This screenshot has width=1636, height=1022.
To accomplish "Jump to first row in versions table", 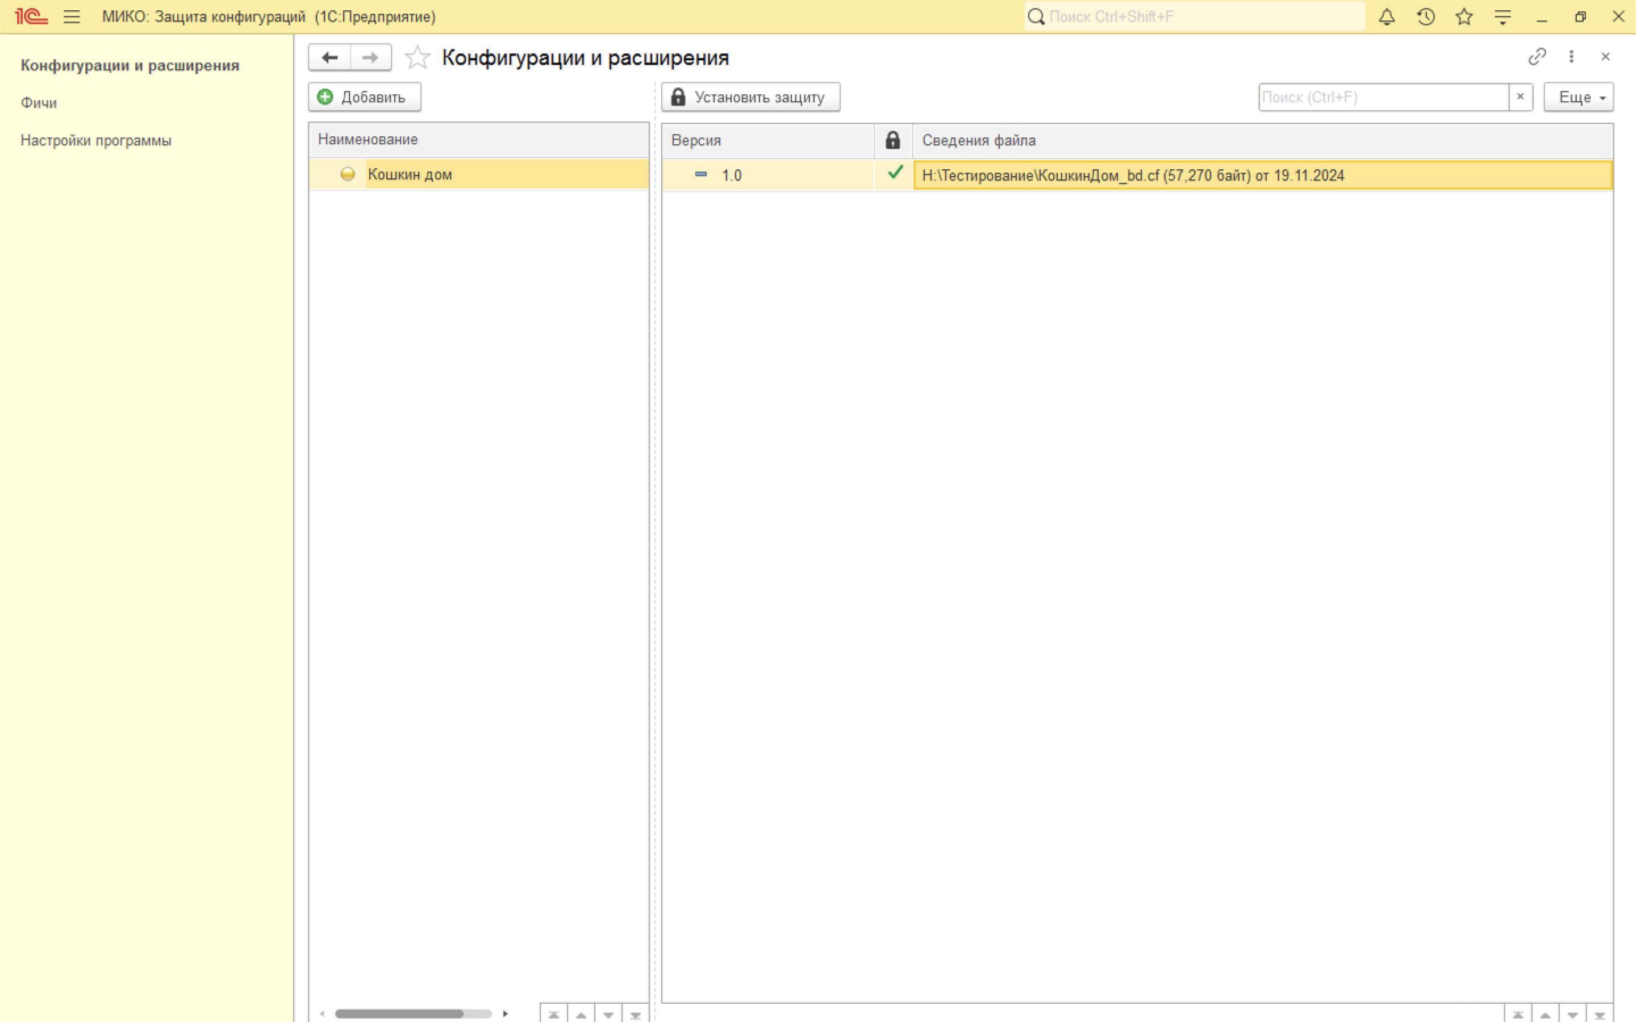I will point(1518,1014).
